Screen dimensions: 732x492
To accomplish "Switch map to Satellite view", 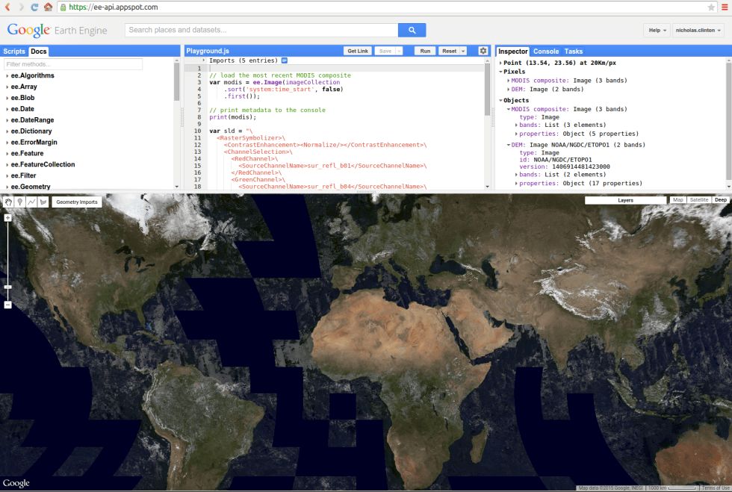I will coord(699,199).
